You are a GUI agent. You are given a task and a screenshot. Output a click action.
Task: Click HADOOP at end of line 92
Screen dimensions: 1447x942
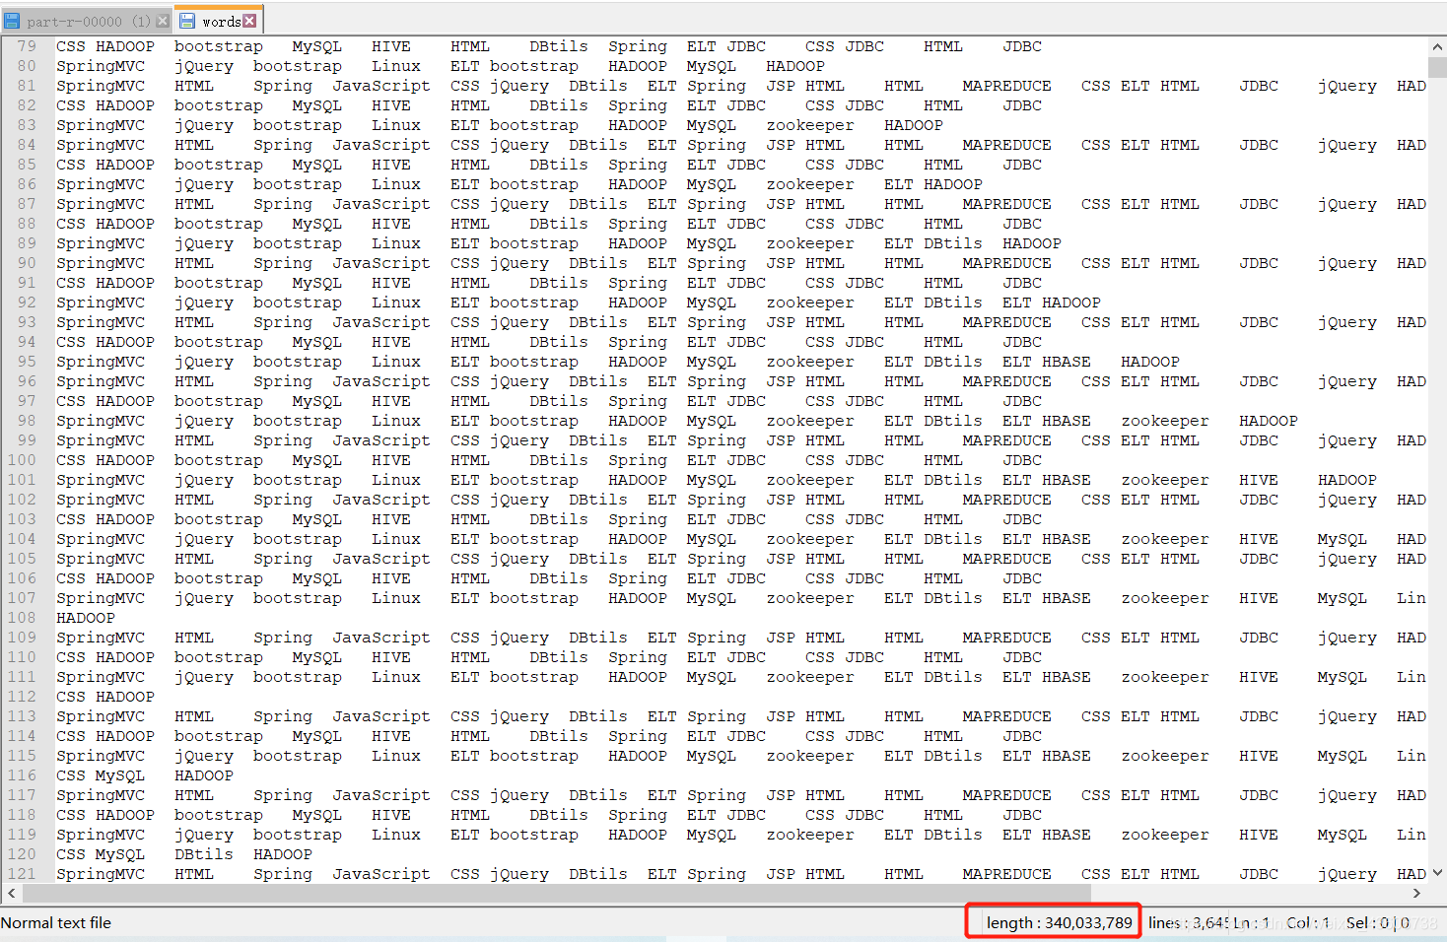[x=1071, y=303]
